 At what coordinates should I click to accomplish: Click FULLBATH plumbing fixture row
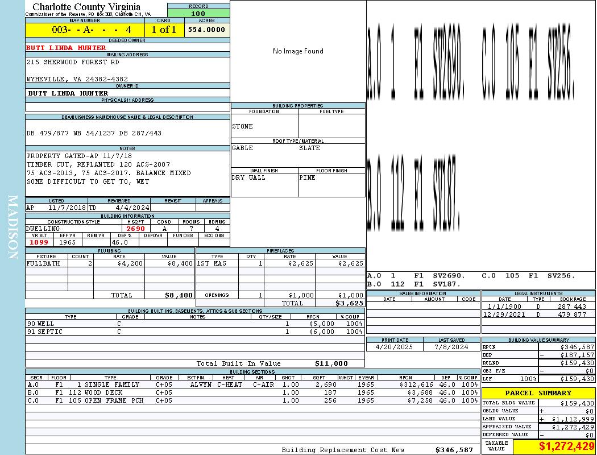110,263
